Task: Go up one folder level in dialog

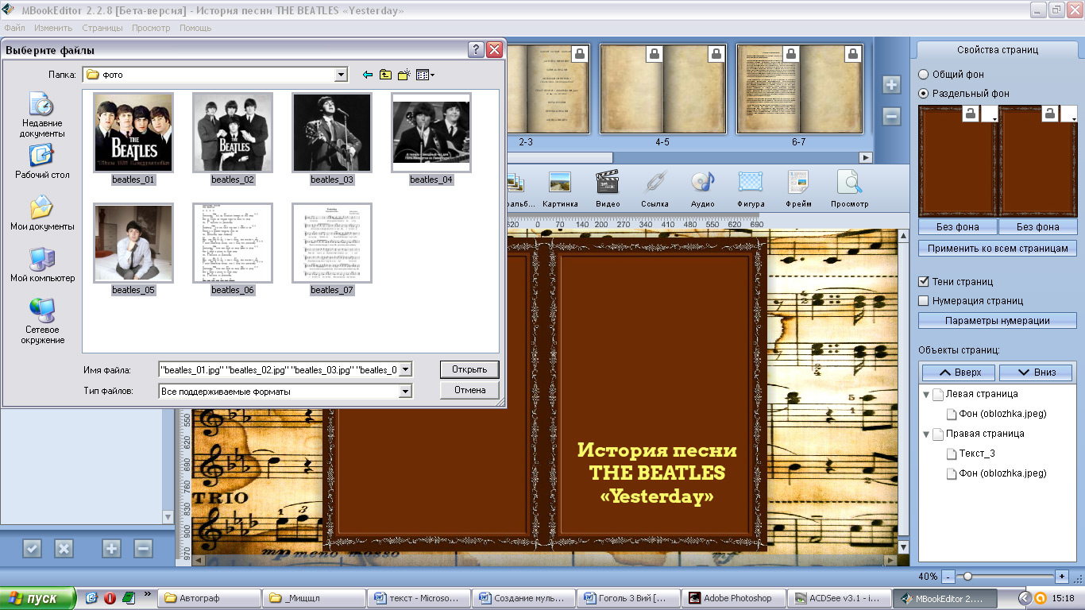Action: coord(385,75)
